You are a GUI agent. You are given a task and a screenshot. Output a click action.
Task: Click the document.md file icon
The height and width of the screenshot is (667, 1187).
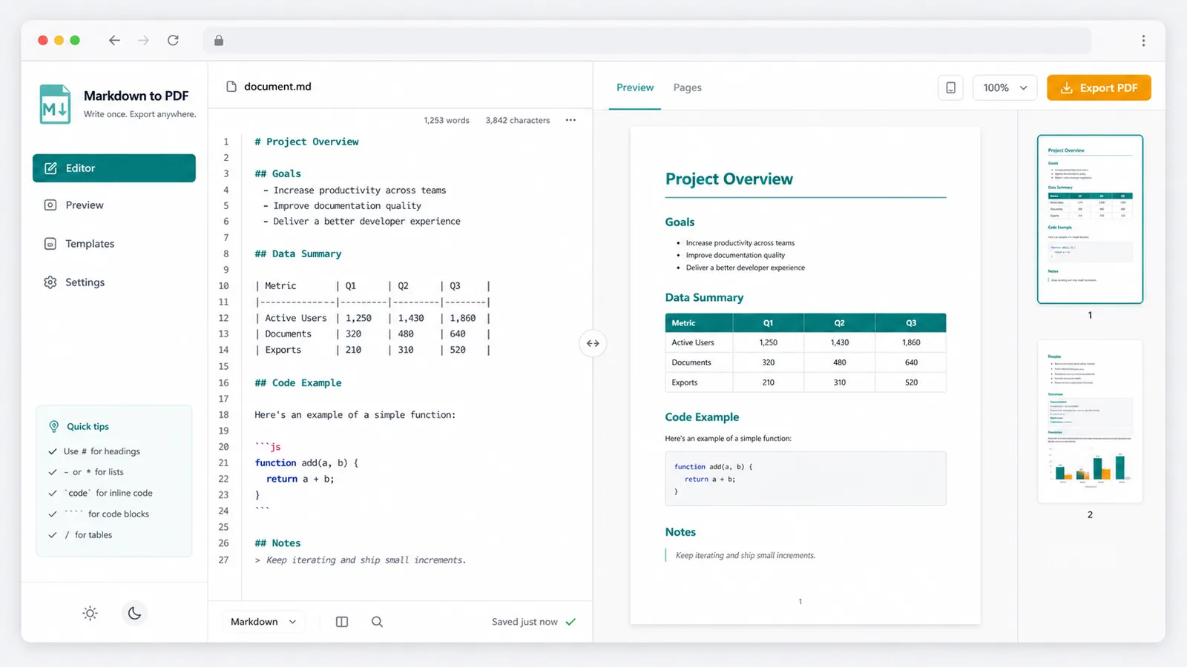(x=231, y=87)
